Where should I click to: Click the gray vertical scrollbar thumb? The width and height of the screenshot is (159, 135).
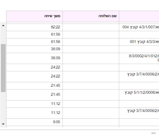coord(3,68)
